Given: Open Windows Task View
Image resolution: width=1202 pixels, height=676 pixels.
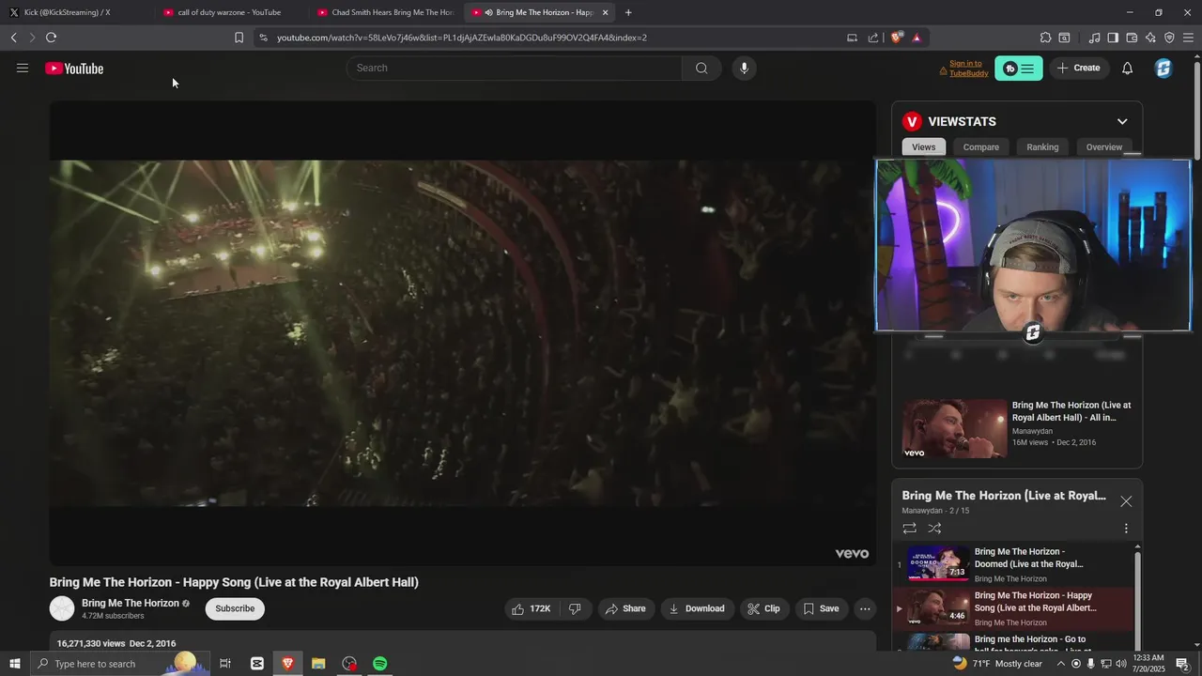Looking at the screenshot, I should point(225,664).
